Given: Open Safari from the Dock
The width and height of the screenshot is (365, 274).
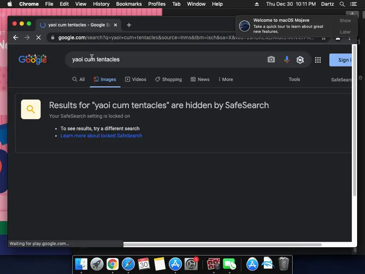Looking at the screenshot, I should (x=128, y=264).
